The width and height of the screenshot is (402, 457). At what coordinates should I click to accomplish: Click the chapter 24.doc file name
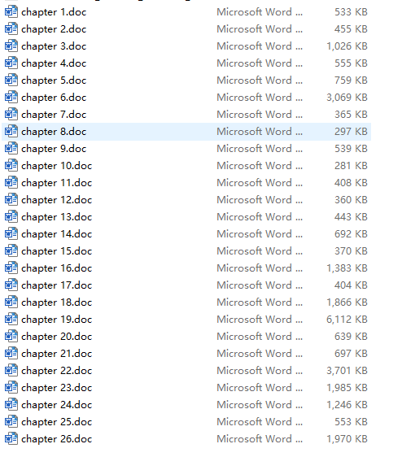57,405
